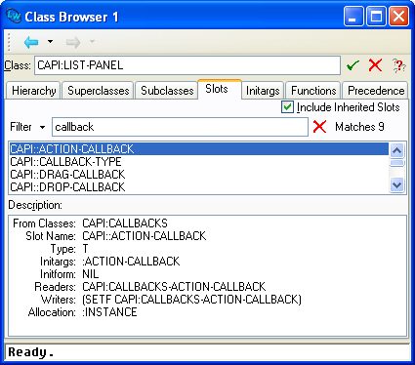Click into the callback filter text field
Image resolution: width=415 pixels, height=365 pixels.
tap(180, 127)
